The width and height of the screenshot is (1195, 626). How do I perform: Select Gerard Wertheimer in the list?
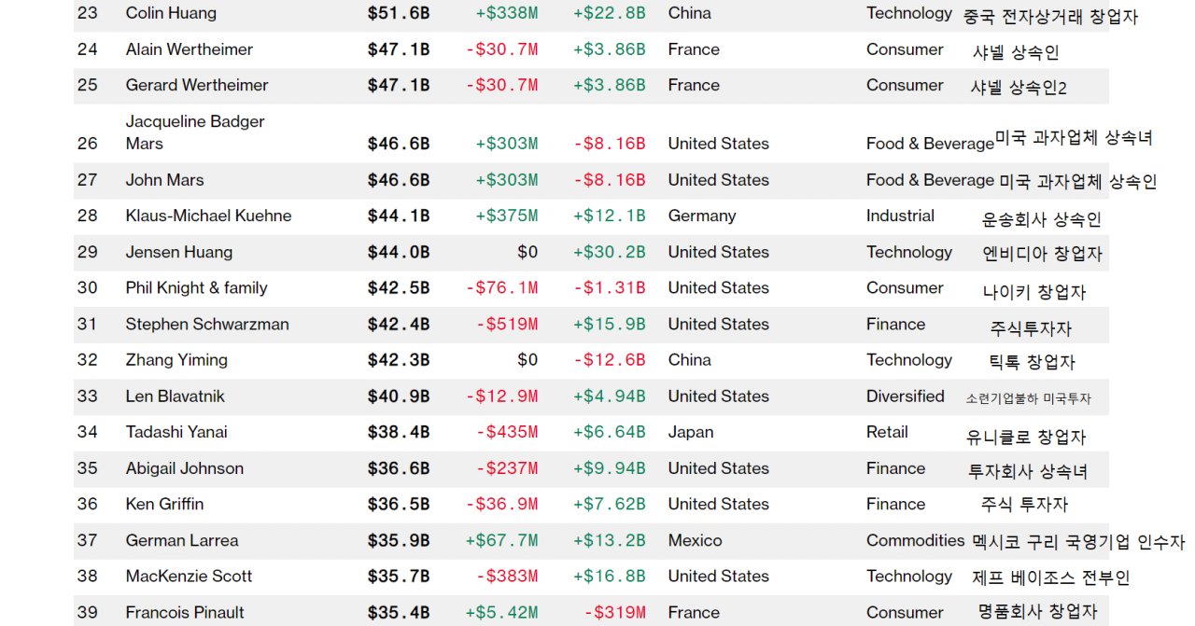[196, 85]
